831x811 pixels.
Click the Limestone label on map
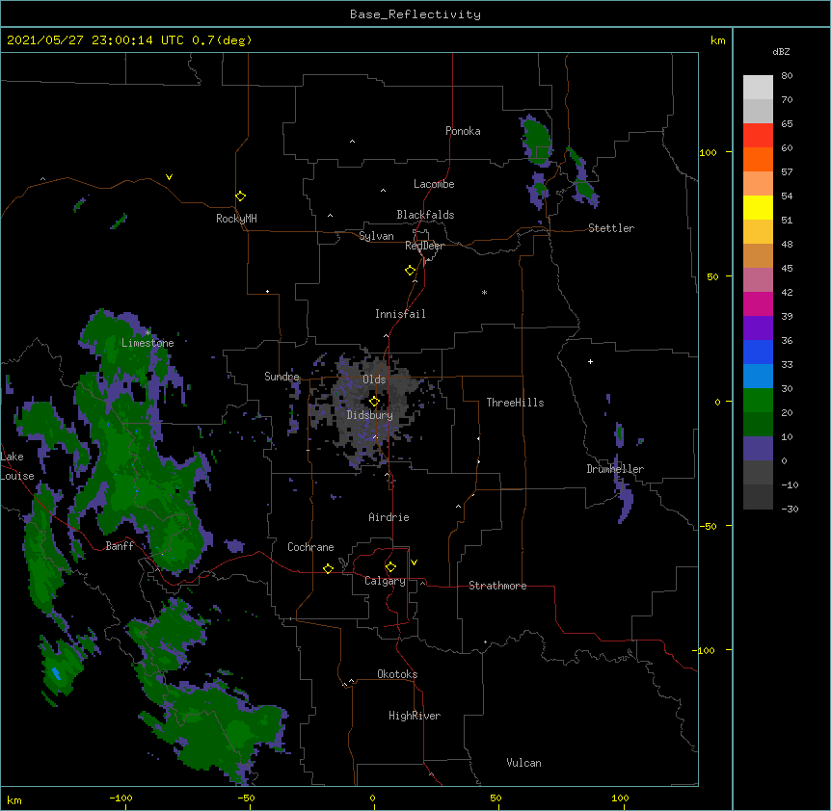tap(147, 343)
